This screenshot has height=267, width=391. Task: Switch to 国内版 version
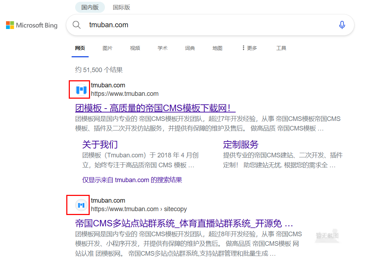coord(90,7)
